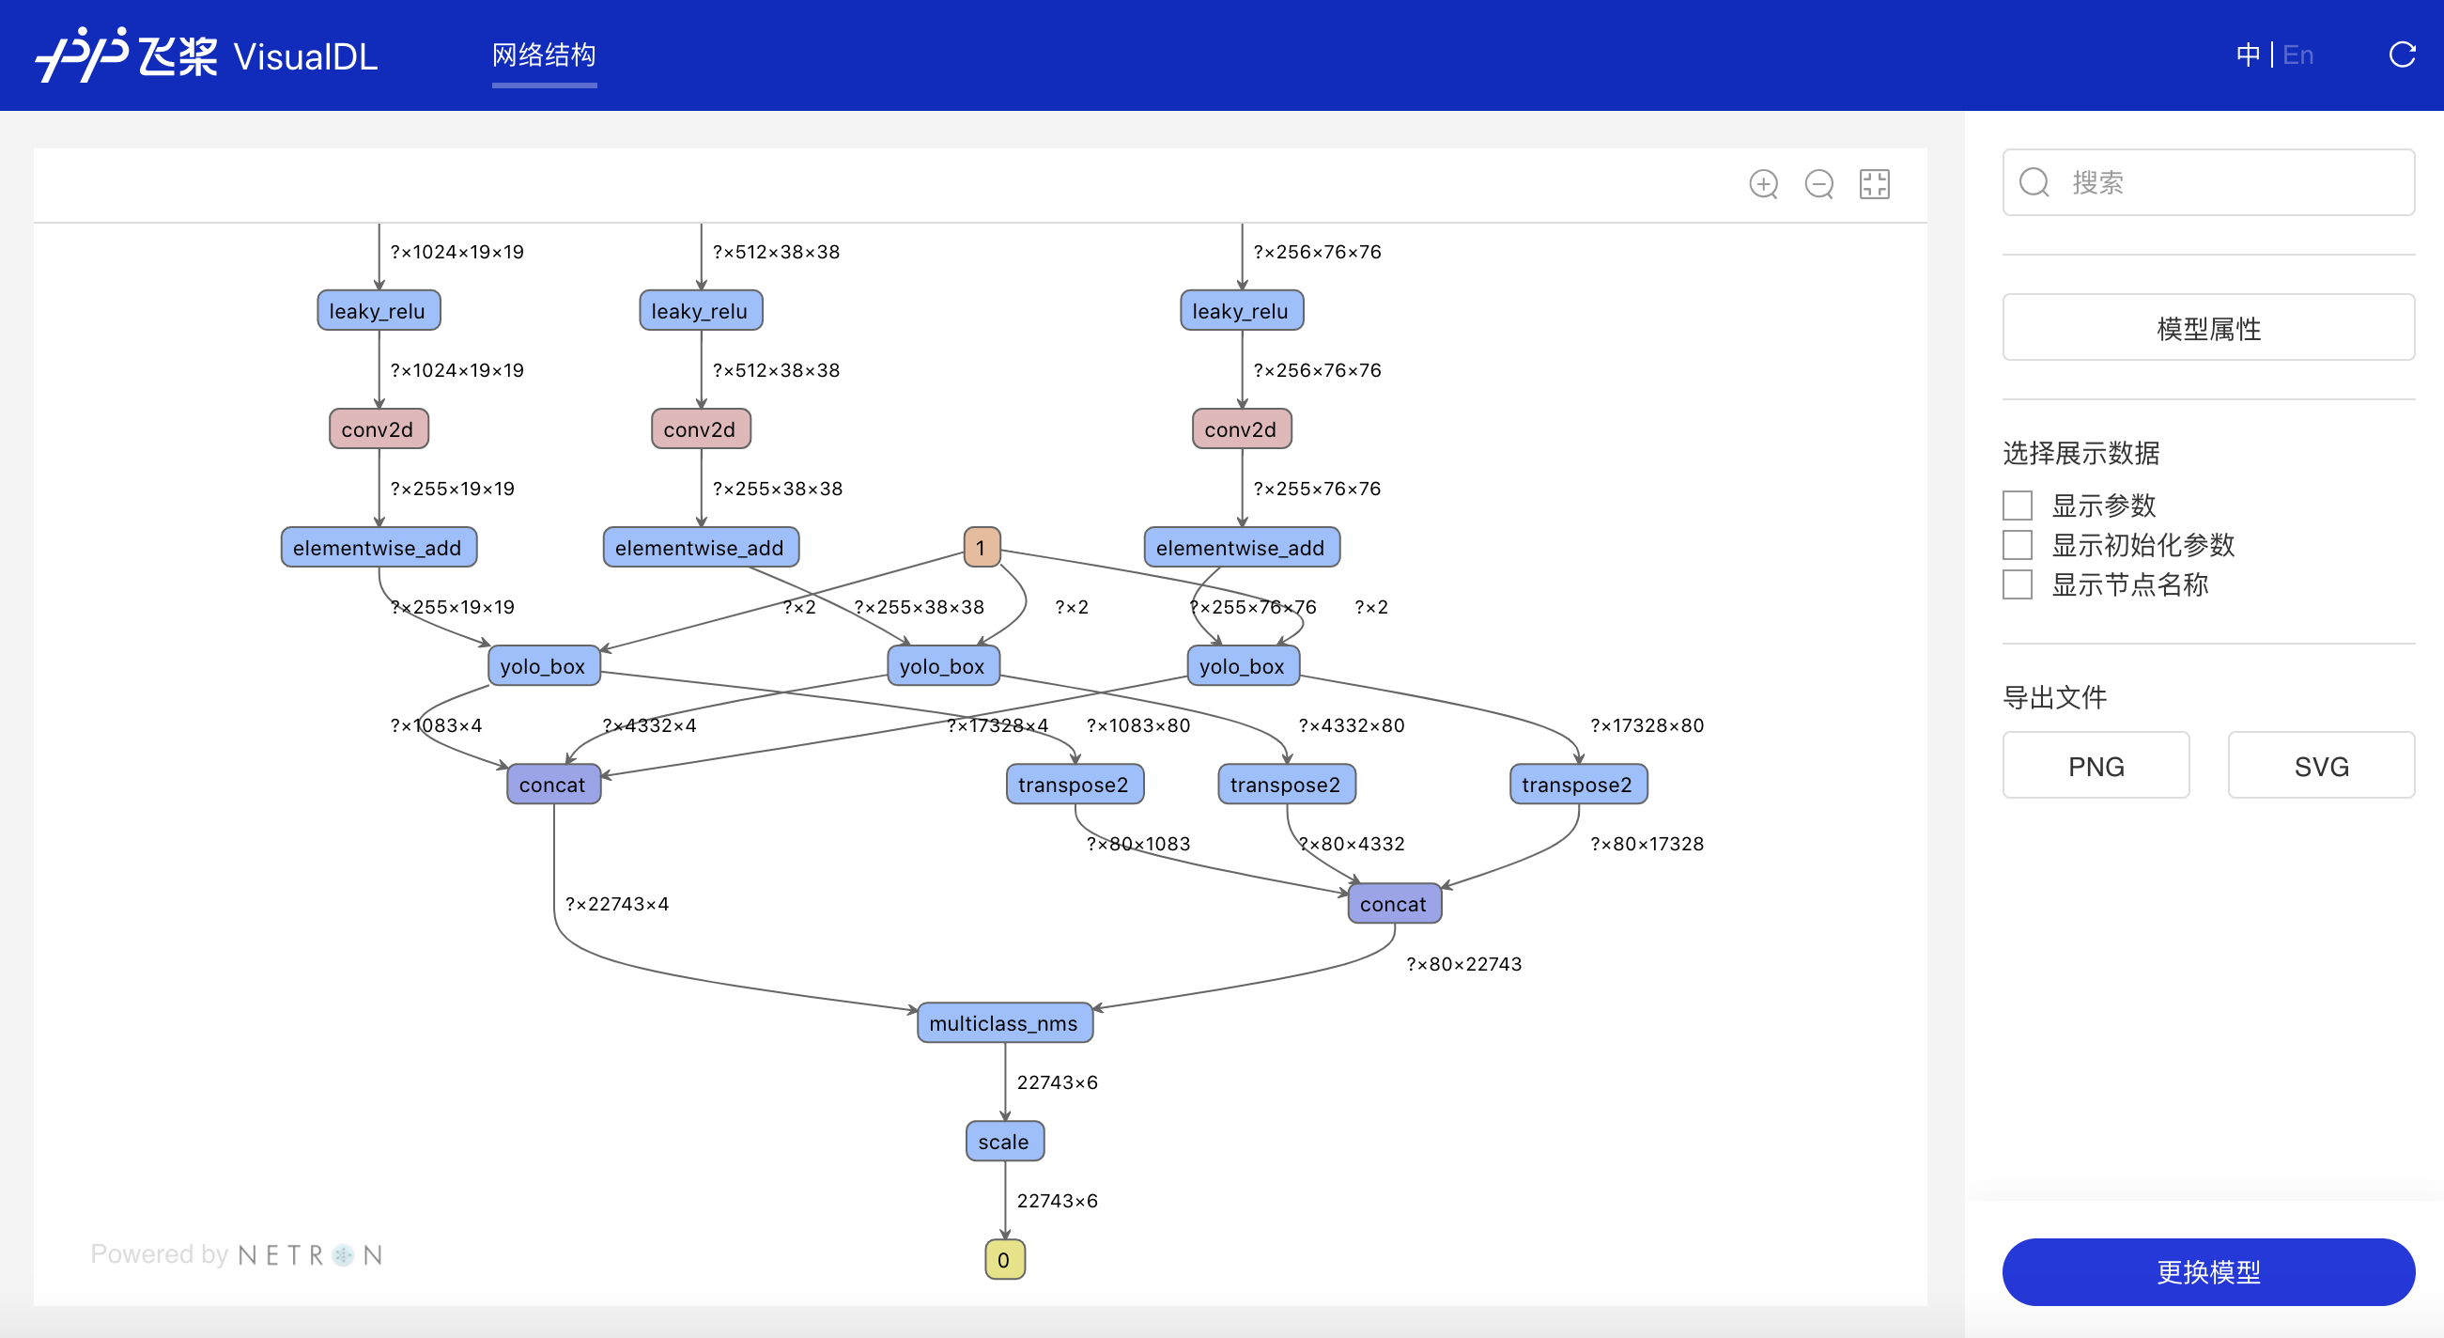Image resolution: width=2444 pixels, height=1338 pixels.
Task: Zoom out of the graph with minus magnifier
Action: coord(1818,184)
